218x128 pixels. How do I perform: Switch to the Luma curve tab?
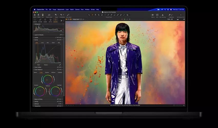pos(42,43)
